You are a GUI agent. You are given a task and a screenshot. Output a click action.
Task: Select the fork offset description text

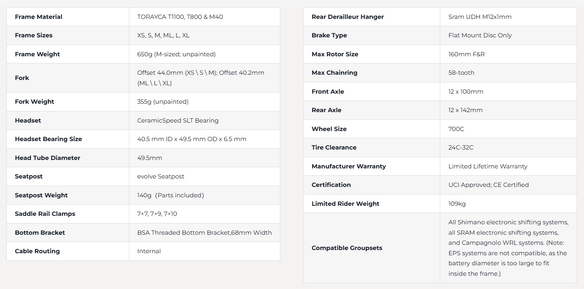pyautogui.click(x=200, y=78)
